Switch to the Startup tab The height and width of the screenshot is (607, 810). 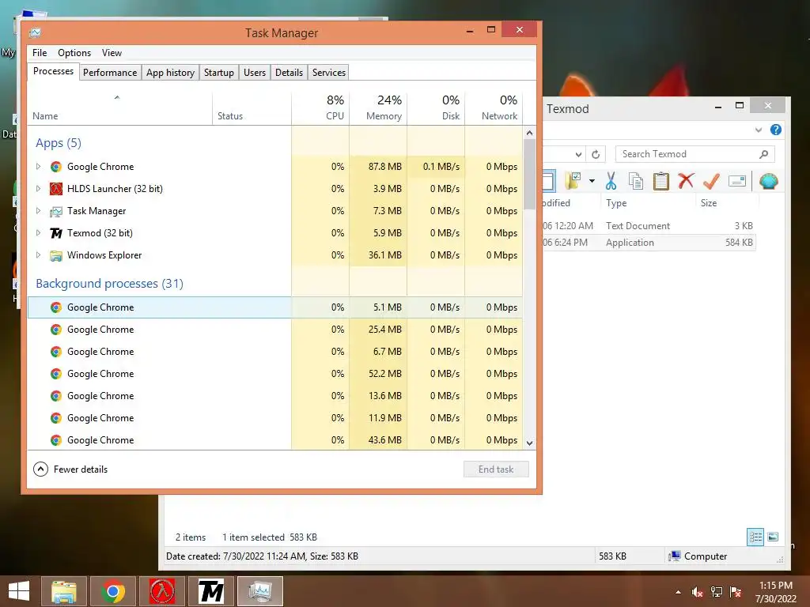(x=219, y=72)
